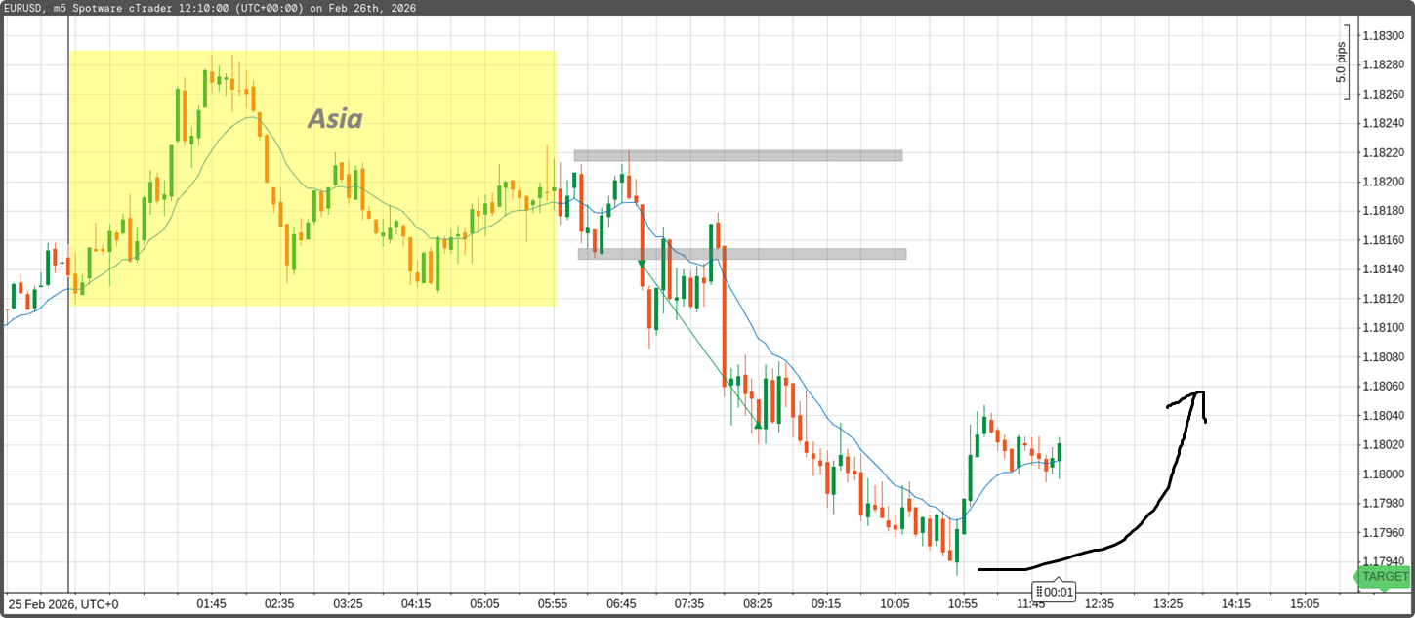1415x618 pixels.
Task: Click the 10:55 time axis label
Action: [x=963, y=604]
